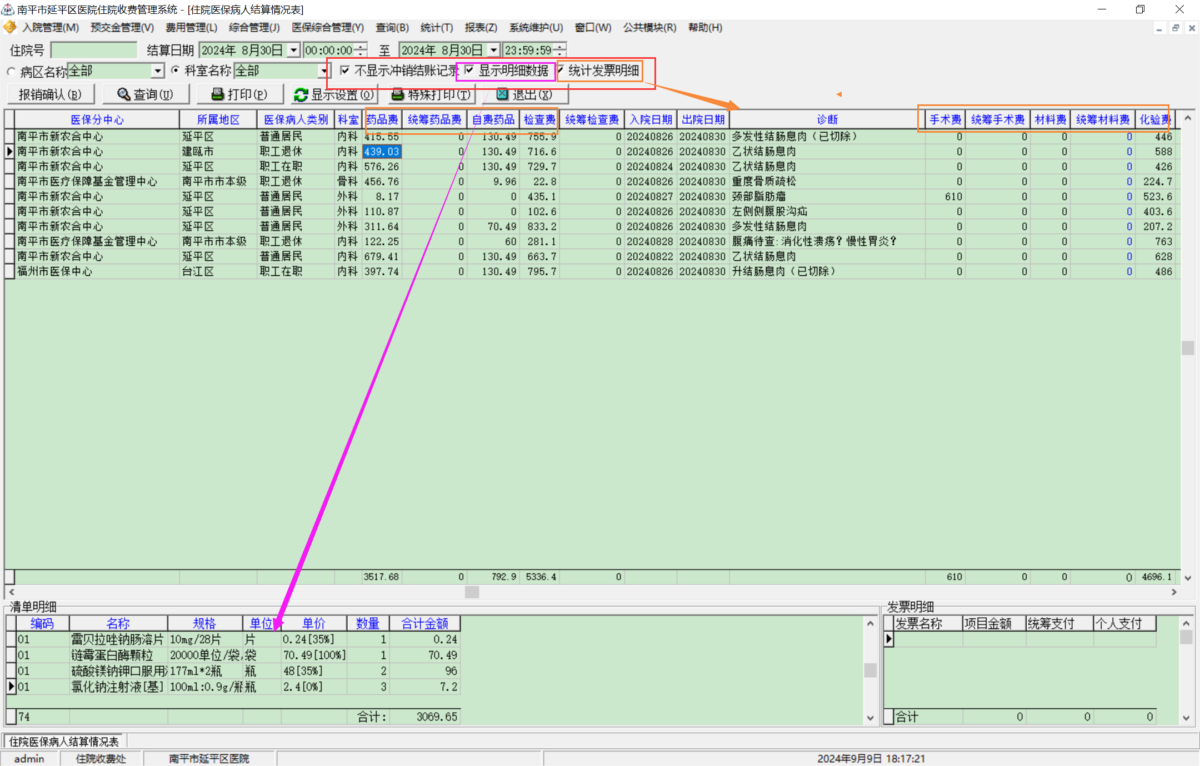Uncheck 显示明细数据 checkbox
Viewport: 1200px width, 766px height.
469,70
